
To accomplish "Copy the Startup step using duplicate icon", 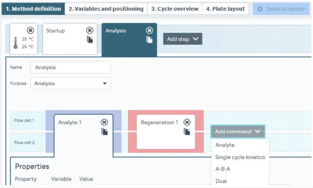I will coord(90,40).
